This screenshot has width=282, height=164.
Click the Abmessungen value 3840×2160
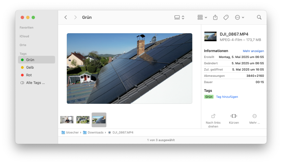pyautogui.click(x=255, y=76)
